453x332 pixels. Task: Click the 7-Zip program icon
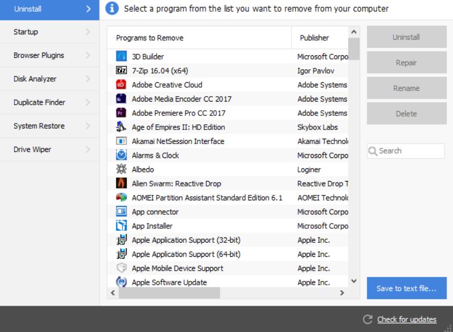(x=120, y=69)
